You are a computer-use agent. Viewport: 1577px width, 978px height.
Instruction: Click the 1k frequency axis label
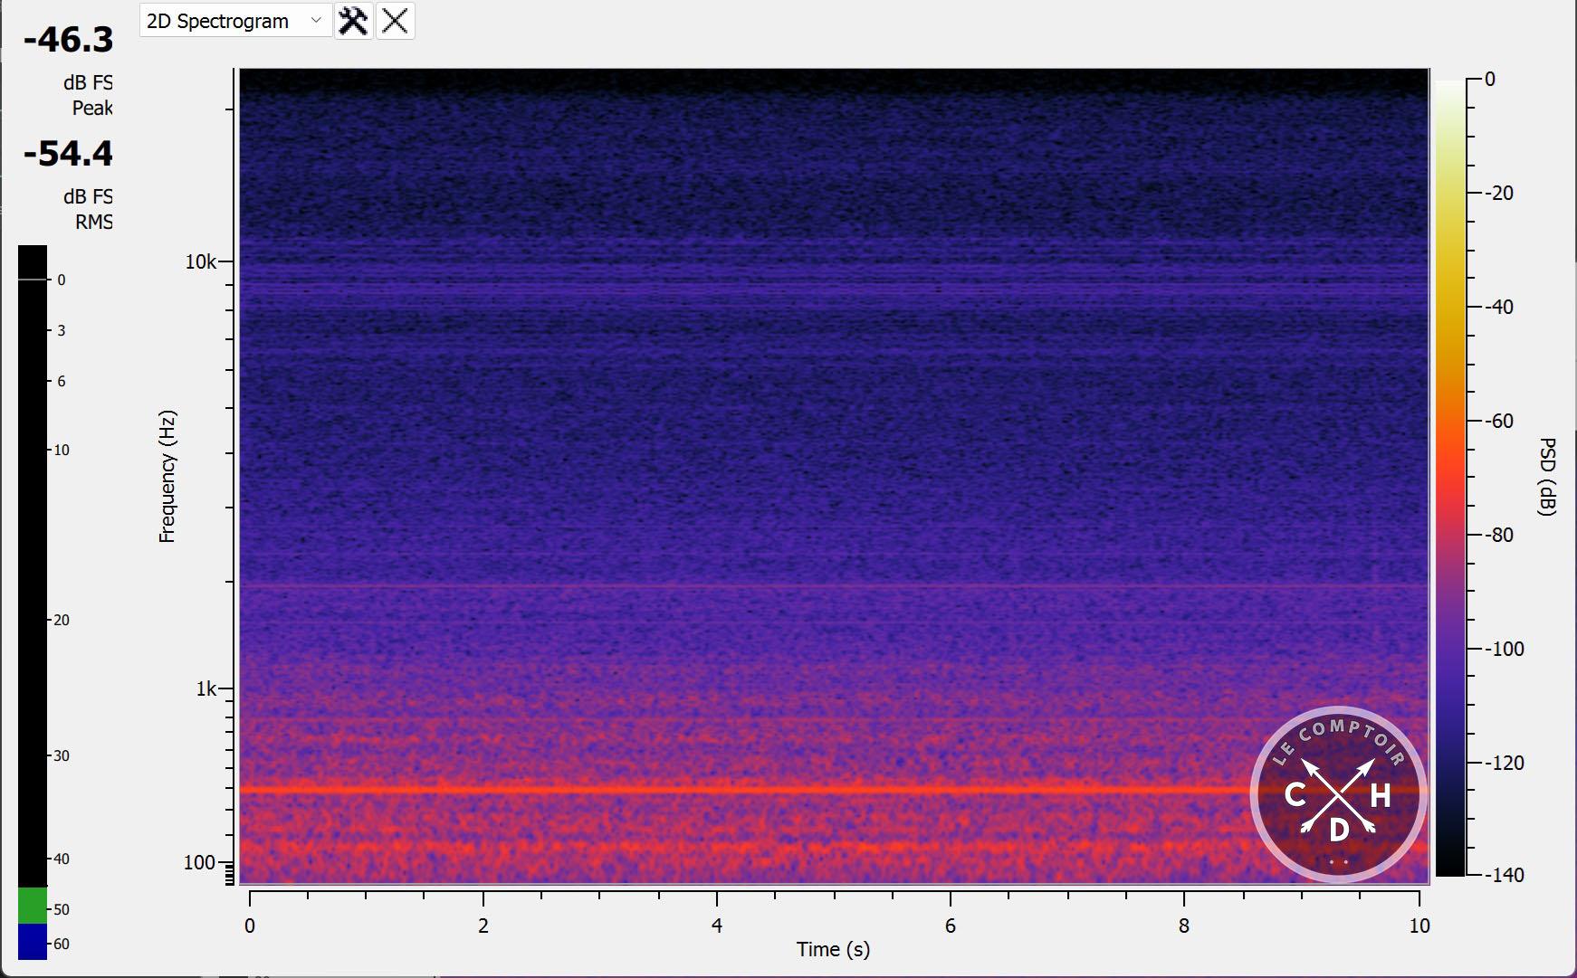pos(205,689)
